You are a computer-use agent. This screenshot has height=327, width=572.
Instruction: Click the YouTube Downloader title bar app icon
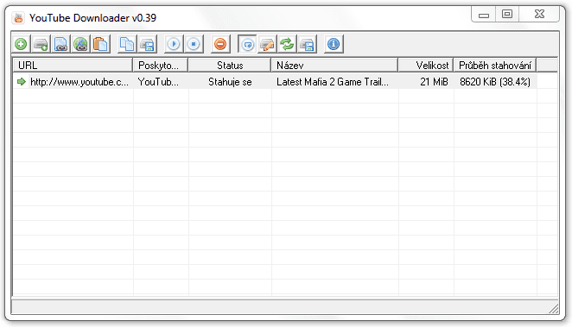[18, 17]
